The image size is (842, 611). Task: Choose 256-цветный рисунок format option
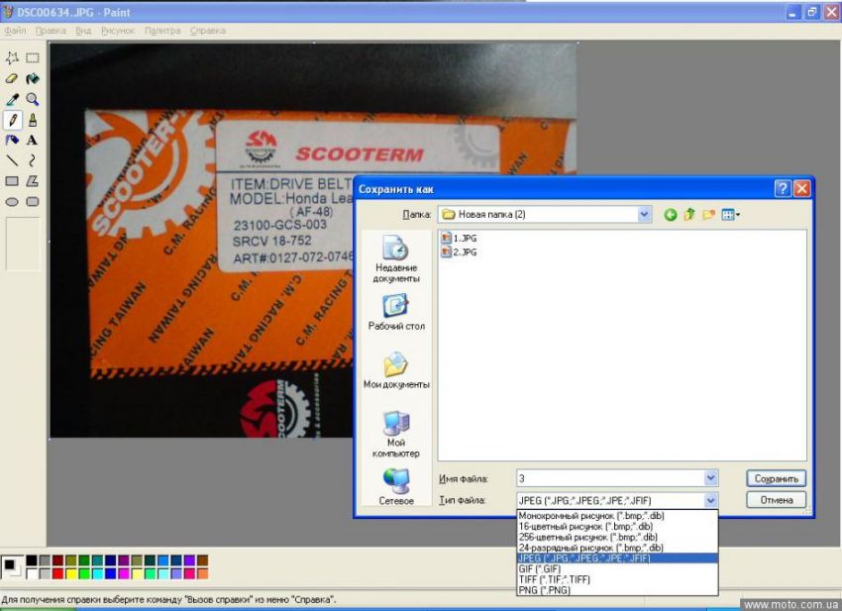pos(617,537)
